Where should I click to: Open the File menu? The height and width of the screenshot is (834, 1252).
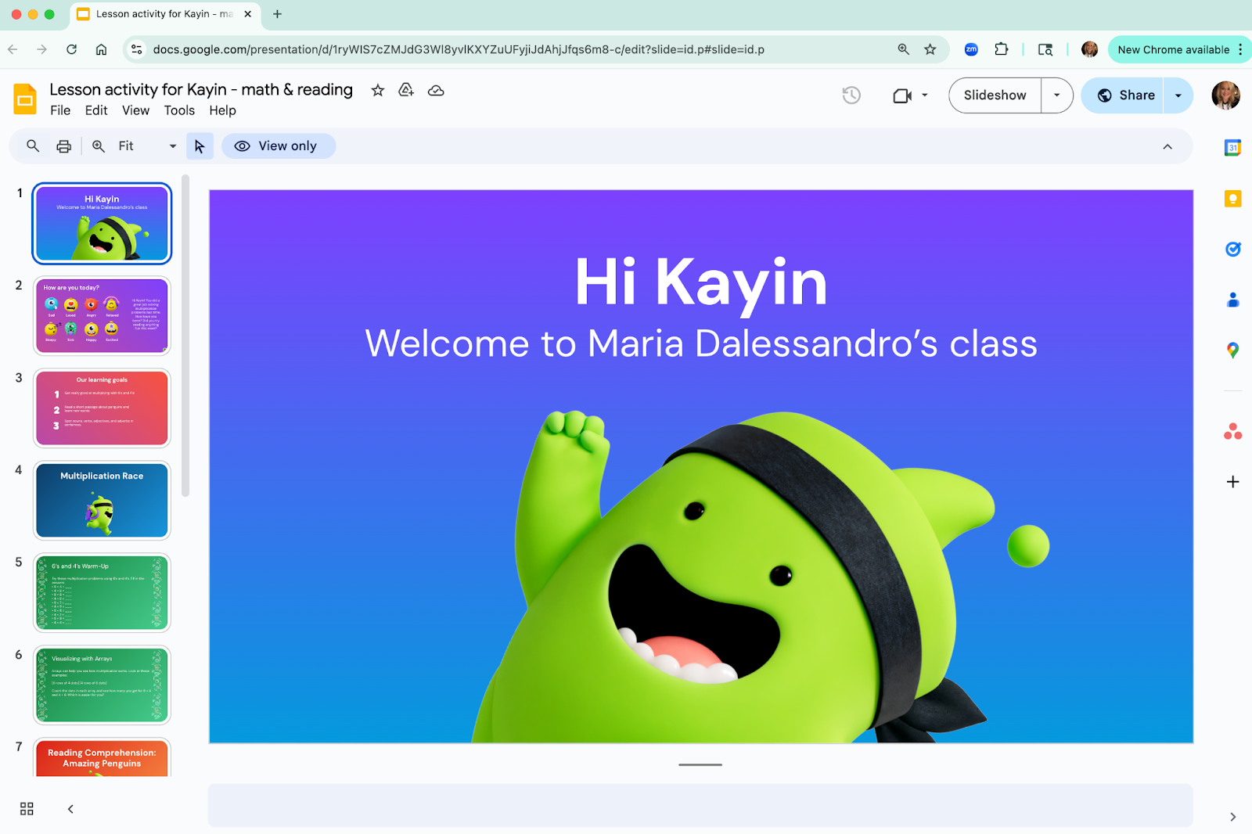click(x=60, y=110)
